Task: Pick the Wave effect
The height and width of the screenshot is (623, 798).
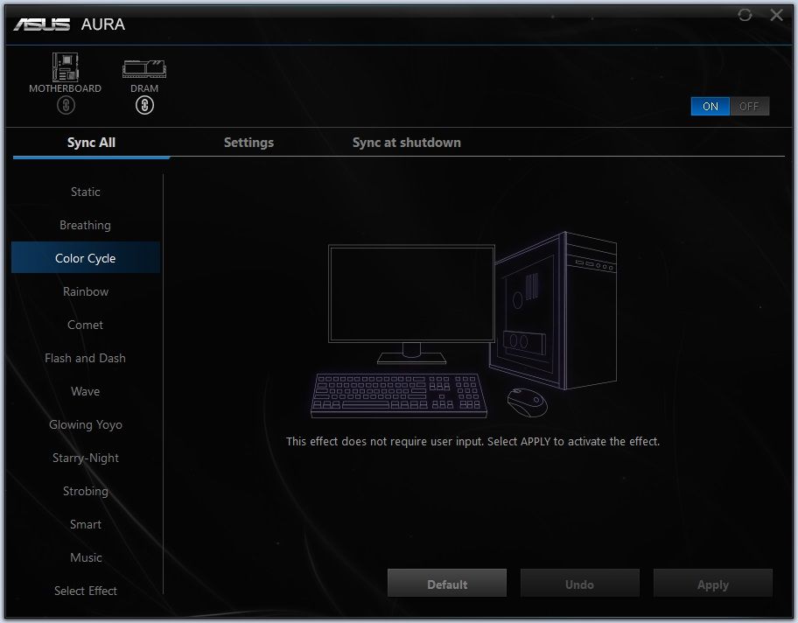Action: (x=86, y=391)
